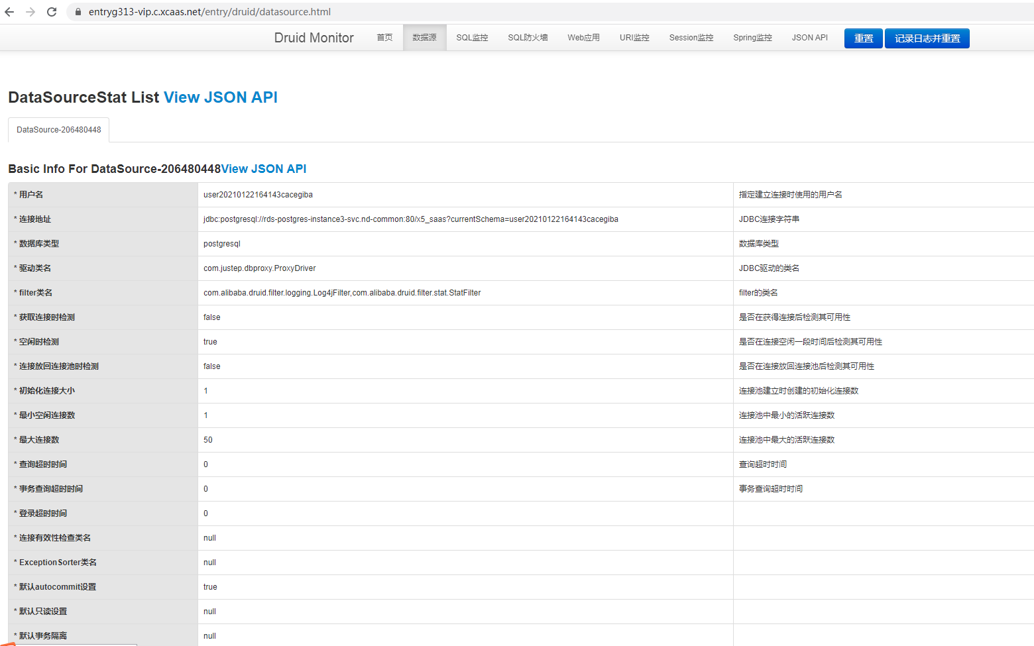Click the 空闲时检测 row label
1034x646 pixels.
pyautogui.click(x=38, y=342)
